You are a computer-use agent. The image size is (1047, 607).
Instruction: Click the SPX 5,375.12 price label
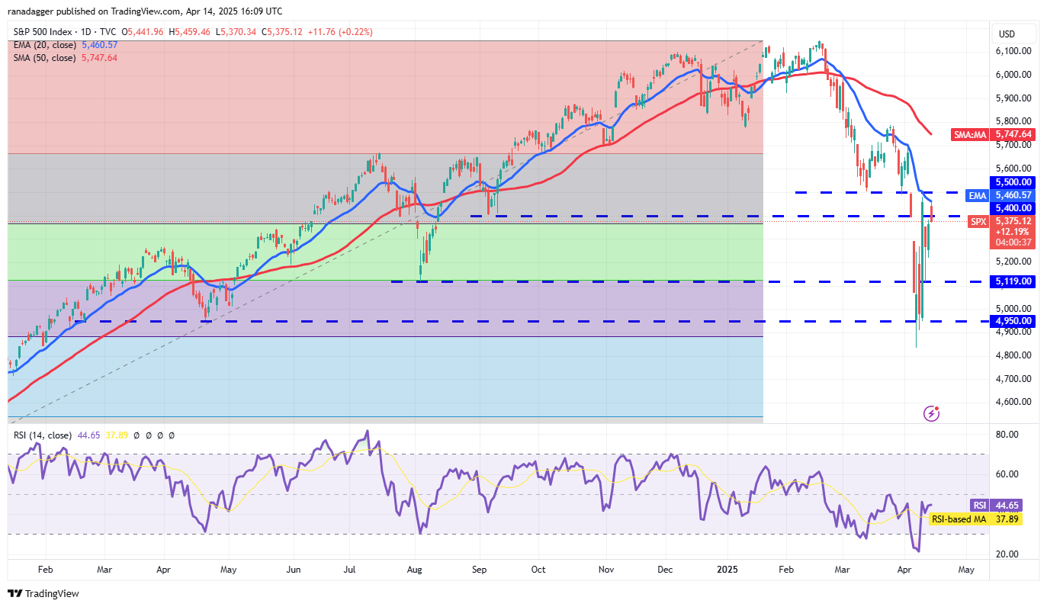coord(1000,221)
